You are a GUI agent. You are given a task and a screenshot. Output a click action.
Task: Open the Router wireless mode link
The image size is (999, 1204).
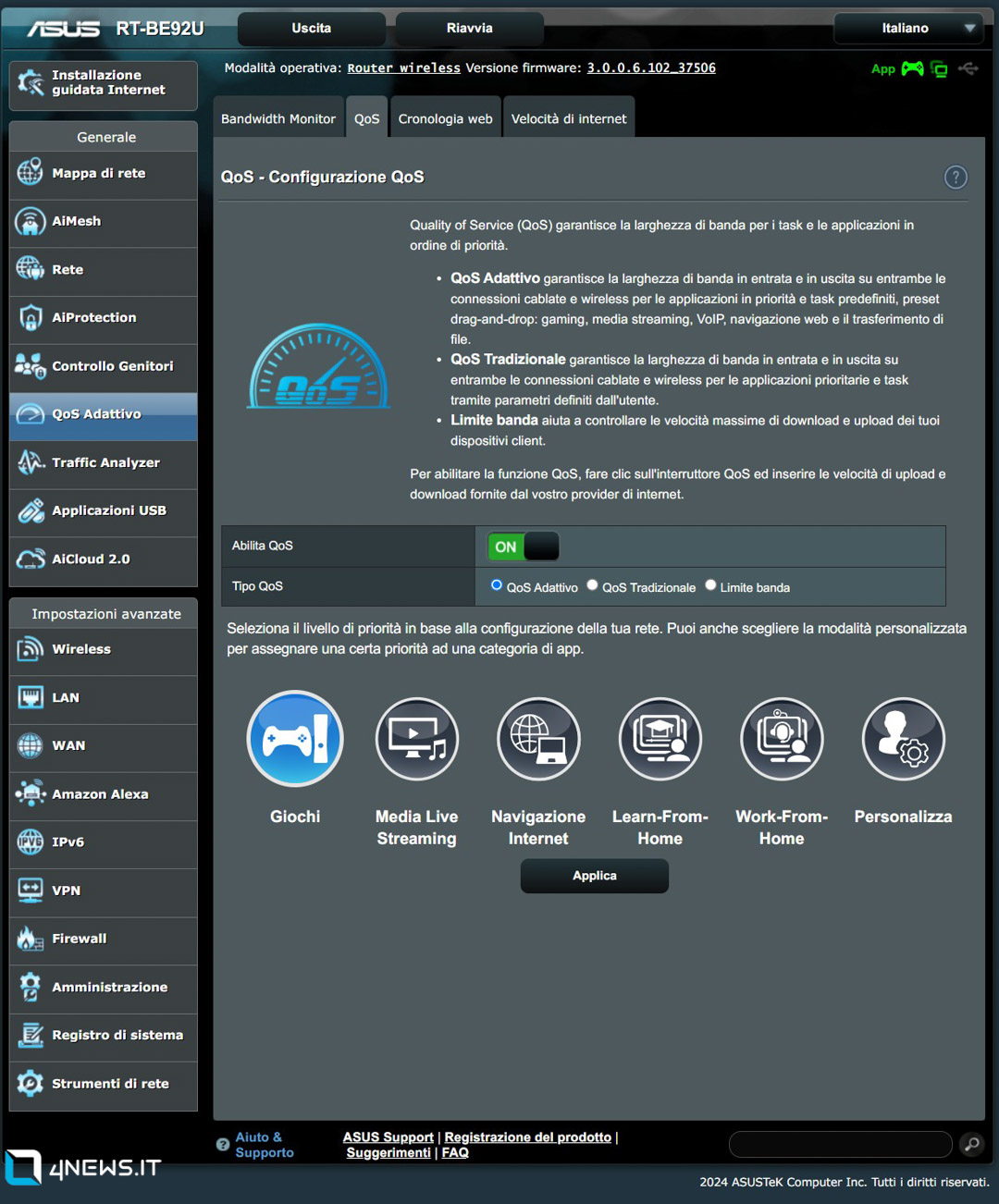(404, 68)
